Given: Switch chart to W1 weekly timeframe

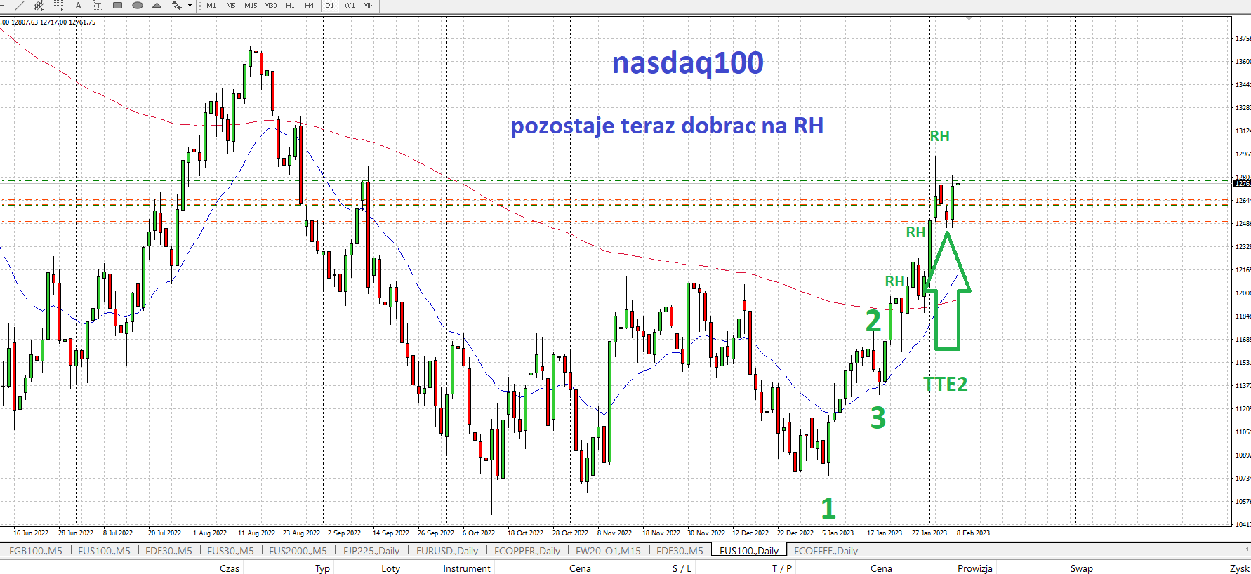Looking at the screenshot, I should coord(350,5).
